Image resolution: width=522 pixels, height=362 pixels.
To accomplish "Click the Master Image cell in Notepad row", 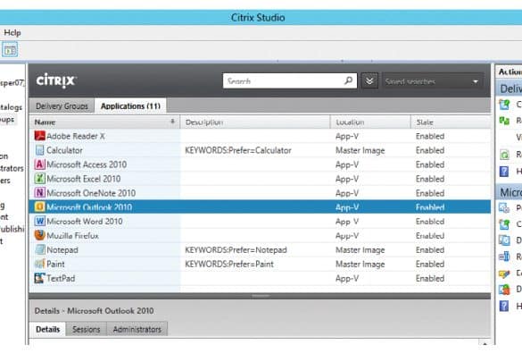I will coord(360,250).
